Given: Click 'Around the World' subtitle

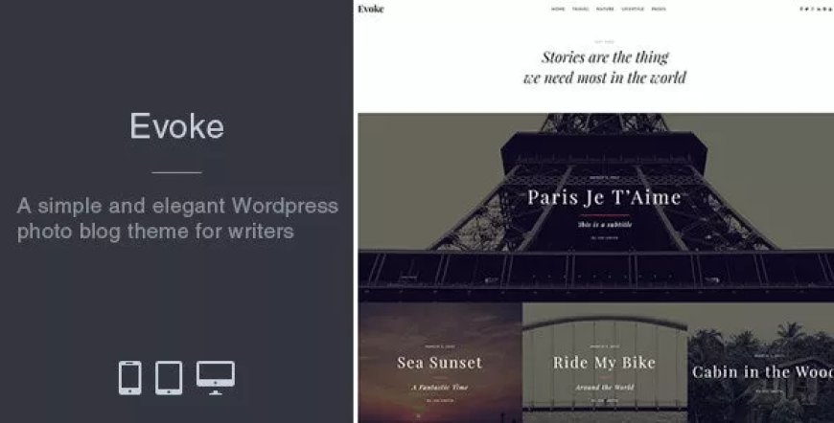Looking at the screenshot, I should 605,388.
